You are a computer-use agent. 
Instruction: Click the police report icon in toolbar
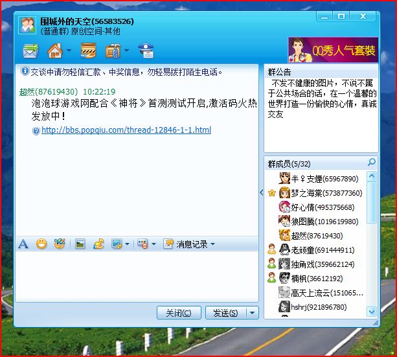click(x=146, y=51)
